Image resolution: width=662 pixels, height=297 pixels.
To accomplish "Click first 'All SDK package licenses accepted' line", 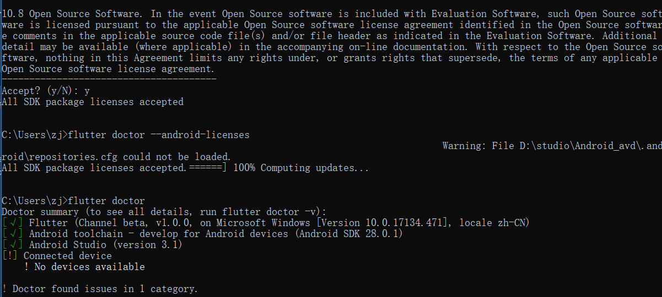I will (93, 102).
